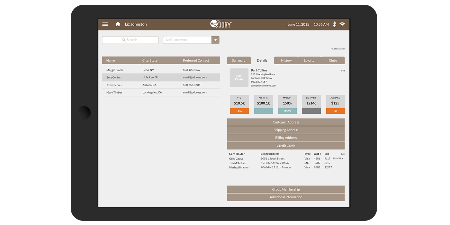The width and height of the screenshot is (450, 225).
Task: Switch to the History tab
Action: pyautogui.click(x=286, y=60)
